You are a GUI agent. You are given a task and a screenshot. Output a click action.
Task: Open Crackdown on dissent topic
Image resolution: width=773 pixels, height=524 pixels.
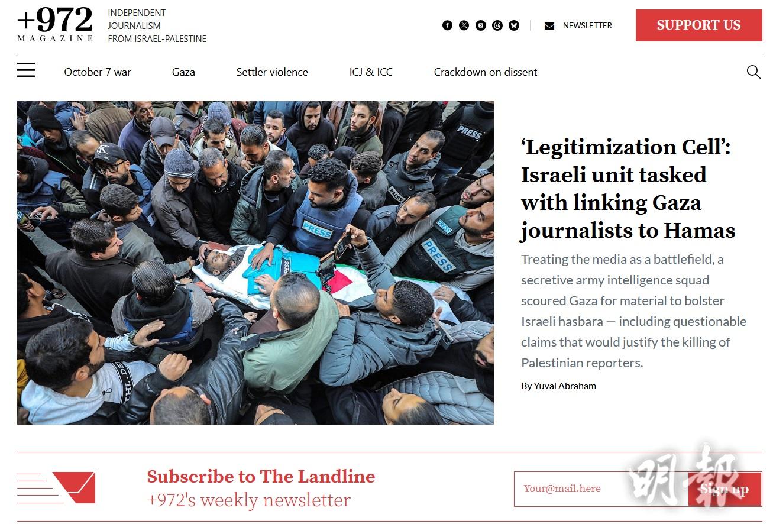[x=486, y=72]
